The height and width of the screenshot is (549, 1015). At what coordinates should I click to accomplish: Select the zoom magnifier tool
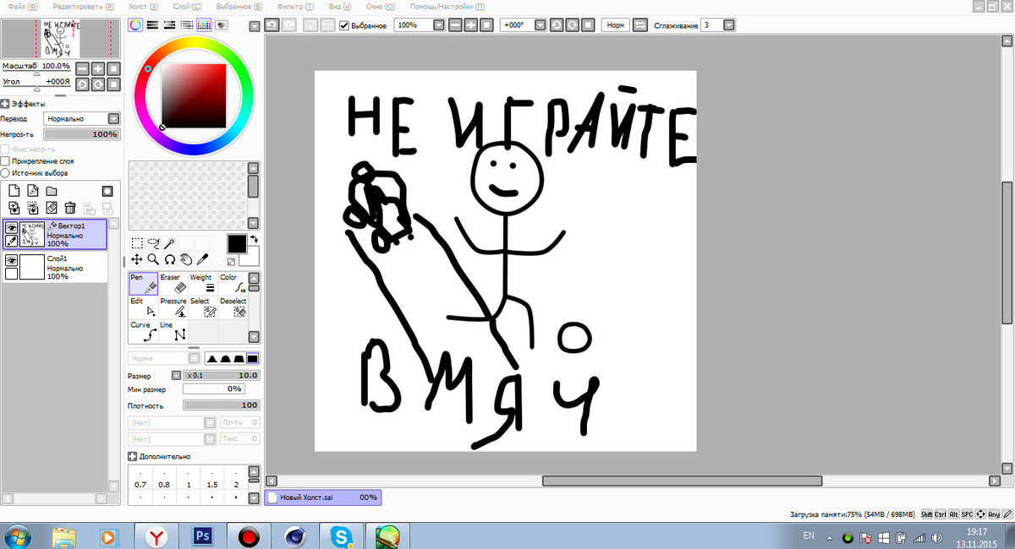point(153,259)
